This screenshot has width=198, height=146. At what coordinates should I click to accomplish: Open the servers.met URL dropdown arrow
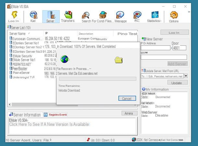186,76
